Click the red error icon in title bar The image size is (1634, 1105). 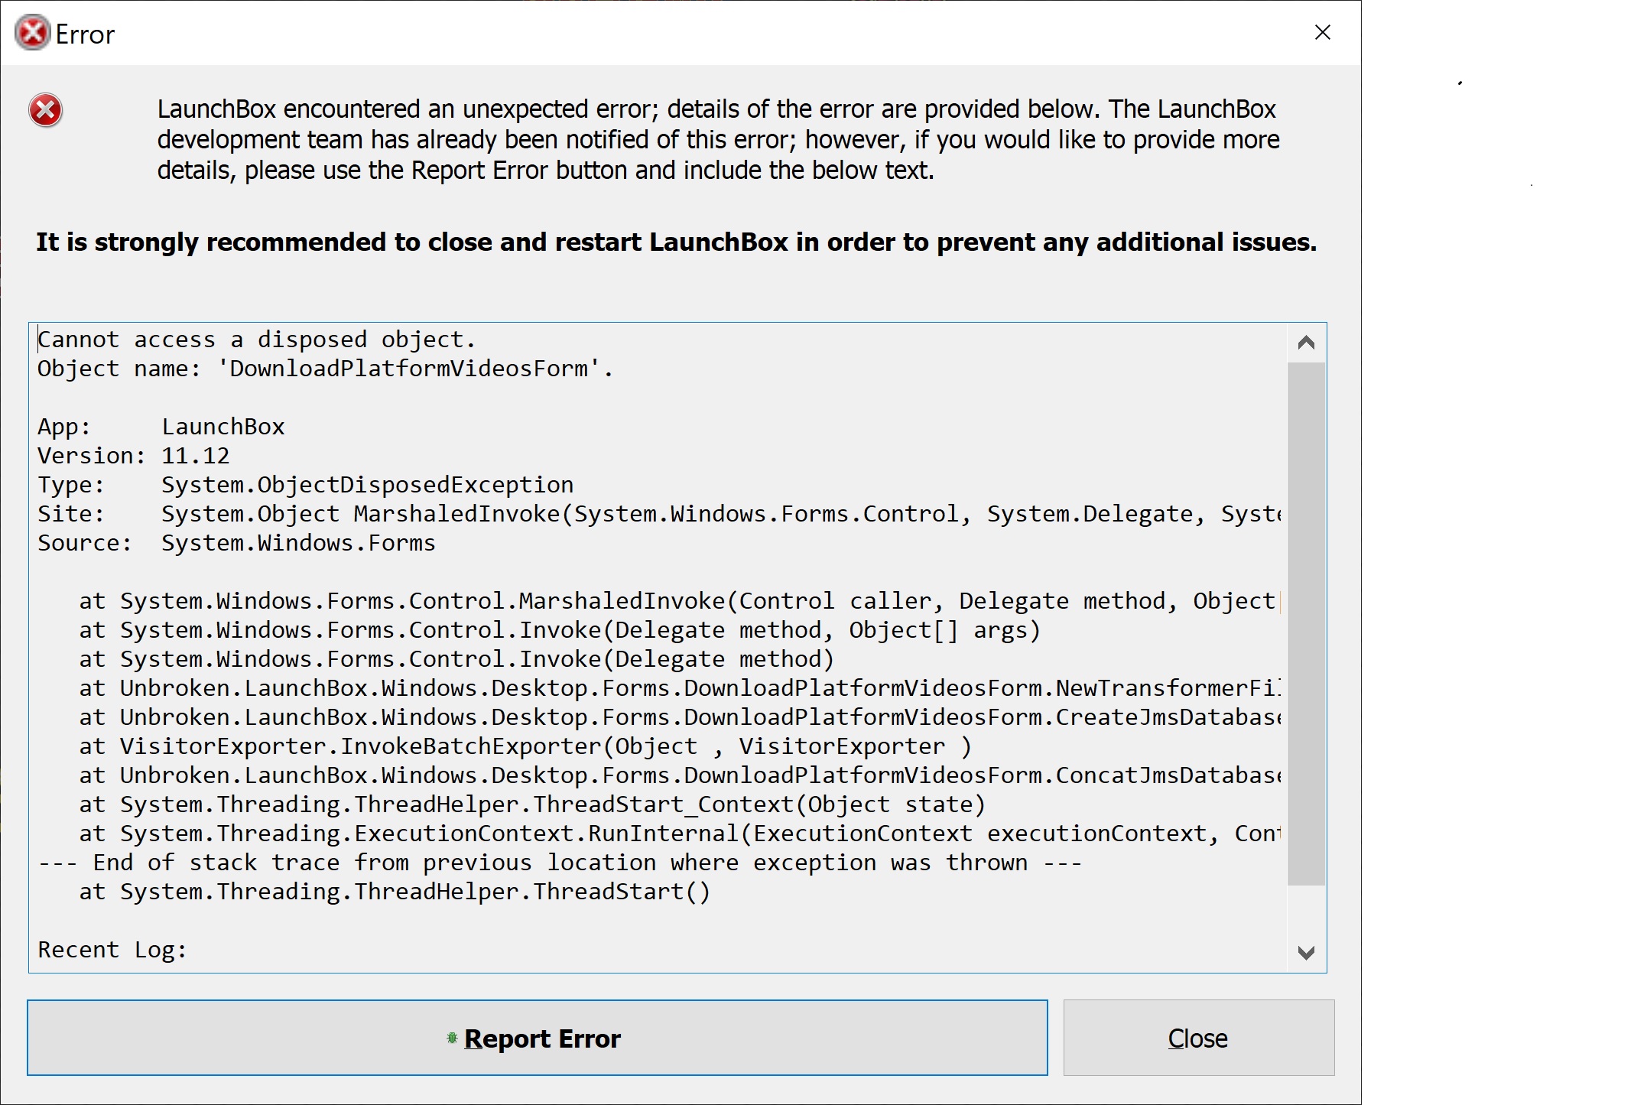pyautogui.click(x=33, y=33)
